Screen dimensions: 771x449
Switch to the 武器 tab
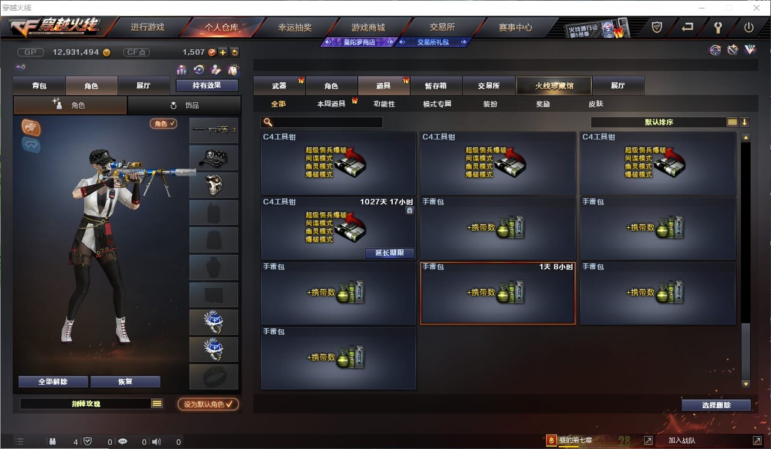pyautogui.click(x=279, y=85)
